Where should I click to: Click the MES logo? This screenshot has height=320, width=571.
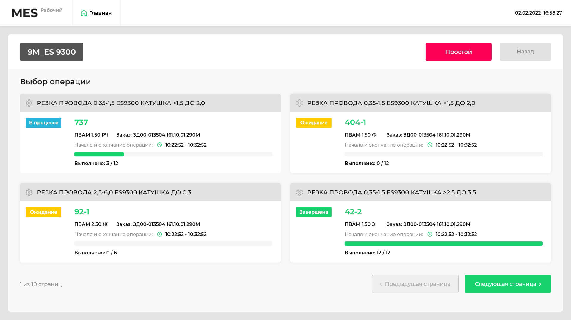(x=25, y=13)
